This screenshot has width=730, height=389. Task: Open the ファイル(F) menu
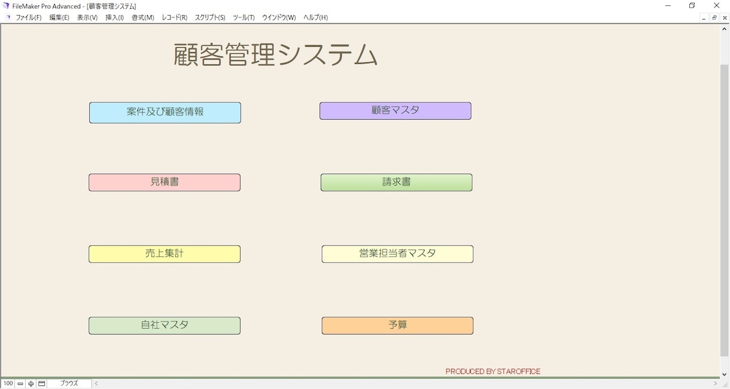[29, 17]
